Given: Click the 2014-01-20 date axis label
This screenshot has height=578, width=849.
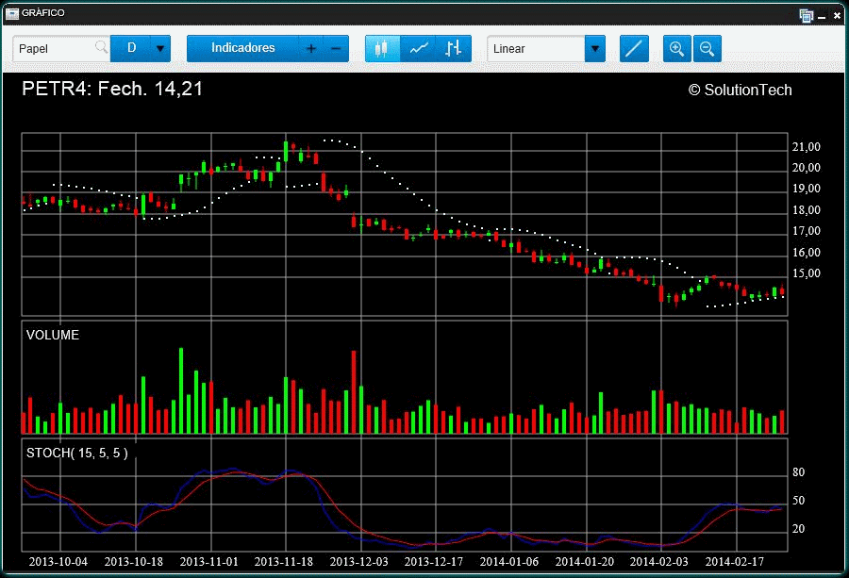Looking at the screenshot, I should pos(585,562).
